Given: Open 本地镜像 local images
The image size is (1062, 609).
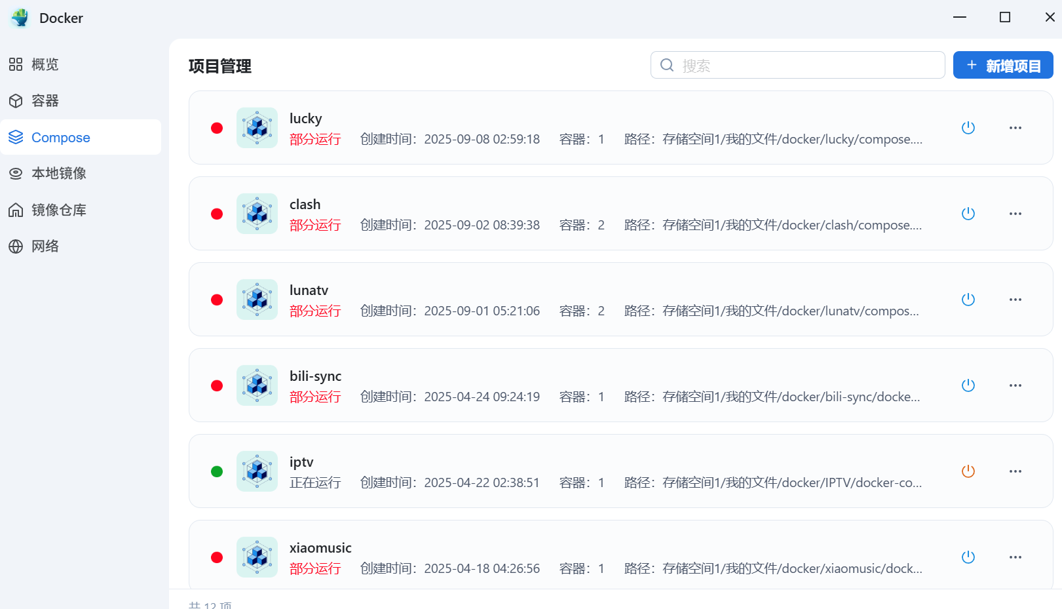Looking at the screenshot, I should coord(81,173).
